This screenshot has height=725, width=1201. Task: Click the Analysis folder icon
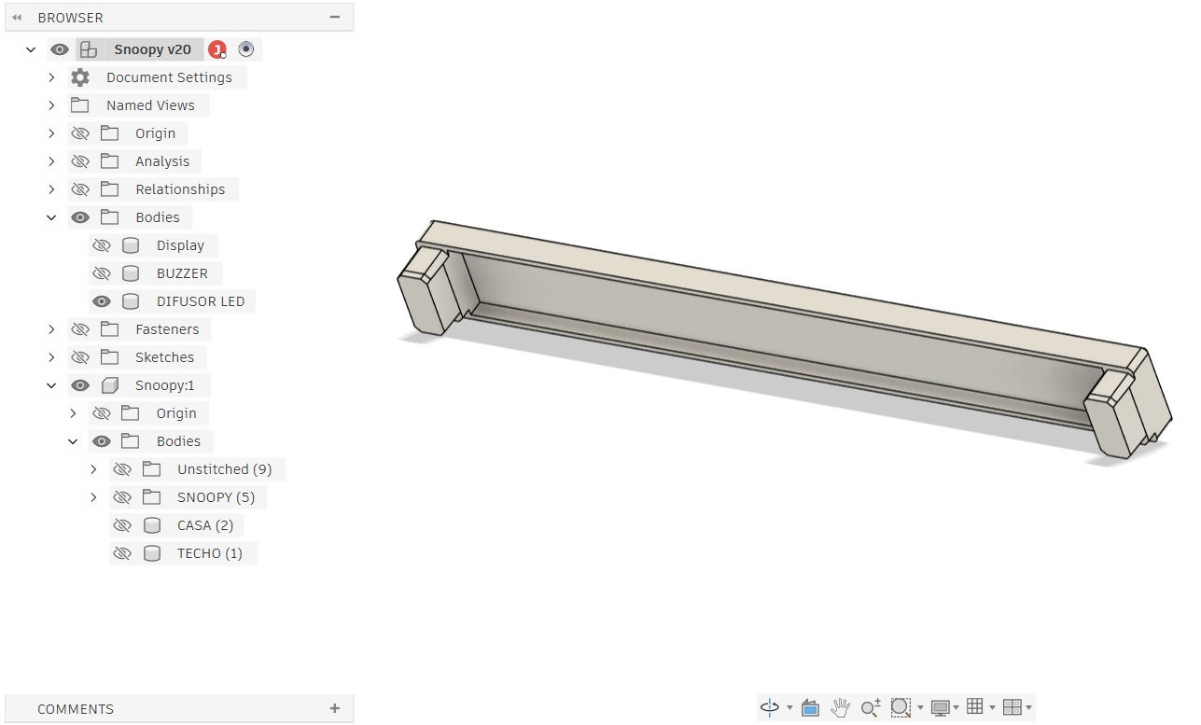coord(110,161)
